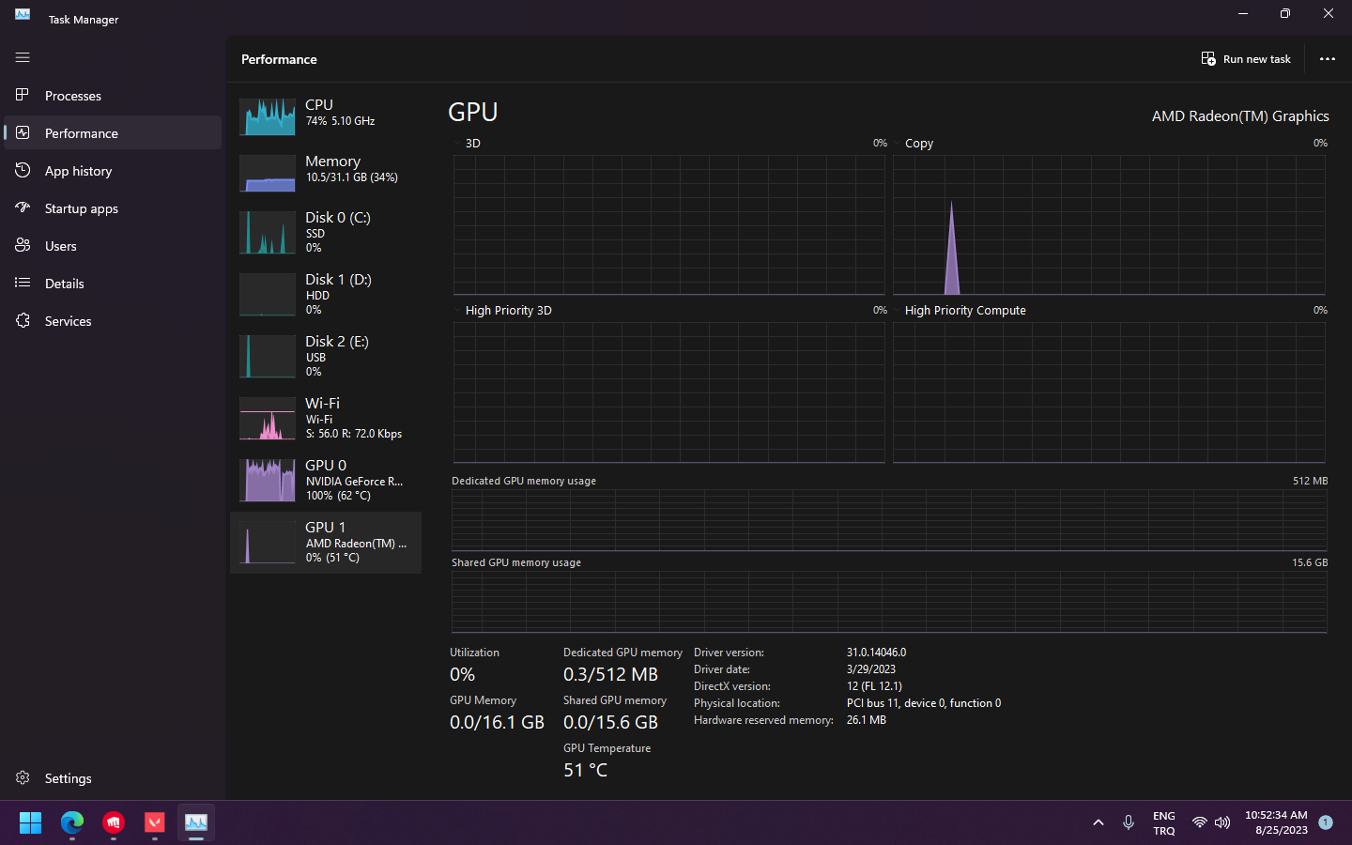Open the red round app on taskbar
Screen dimensions: 1352x845
coord(114,822)
